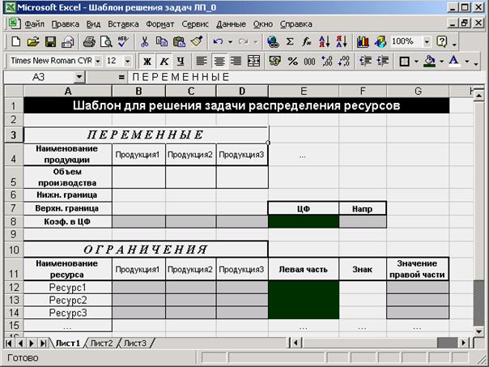Select row 8 header

[14, 221]
